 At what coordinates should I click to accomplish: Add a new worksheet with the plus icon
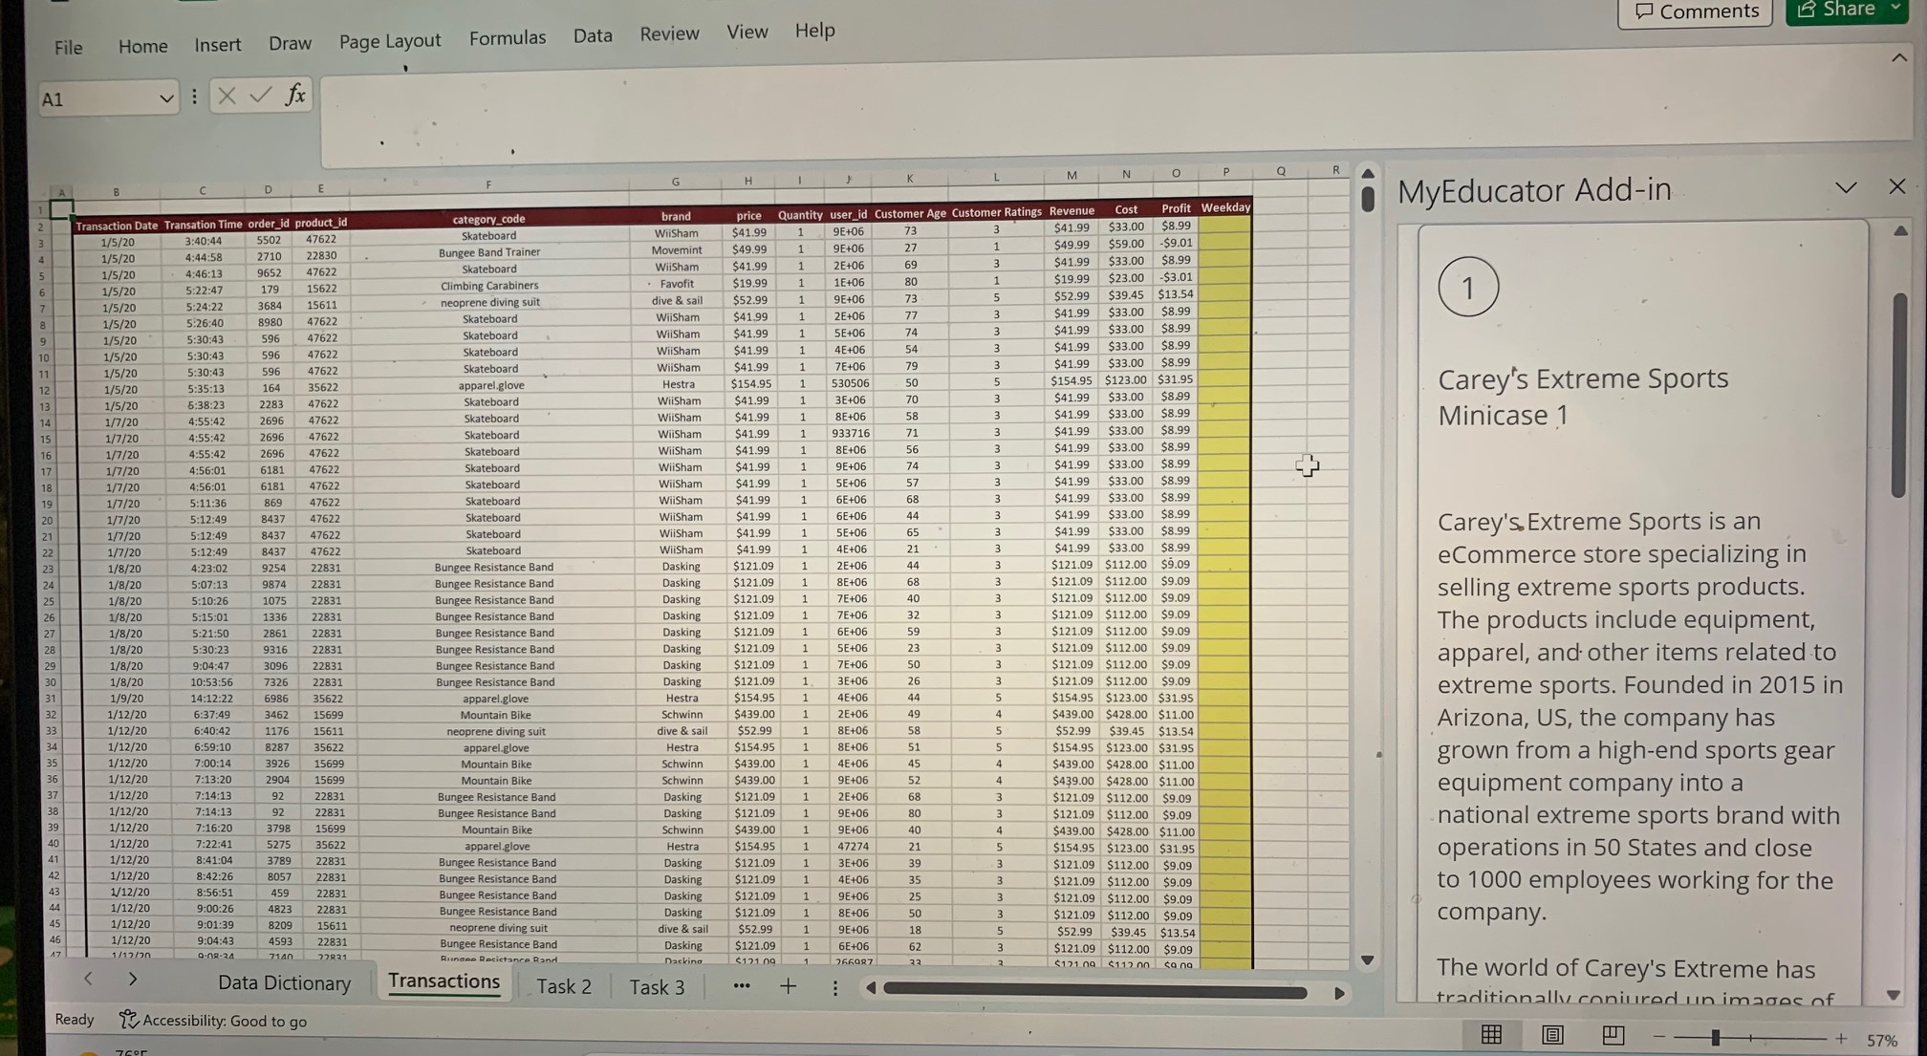click(x=788, y=985)
